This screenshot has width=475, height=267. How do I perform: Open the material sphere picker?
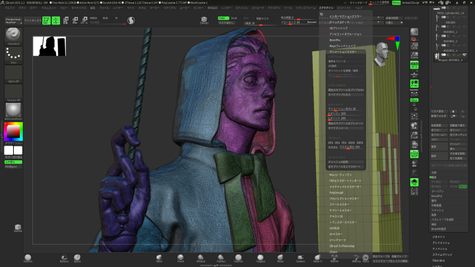tap(13, 110)
